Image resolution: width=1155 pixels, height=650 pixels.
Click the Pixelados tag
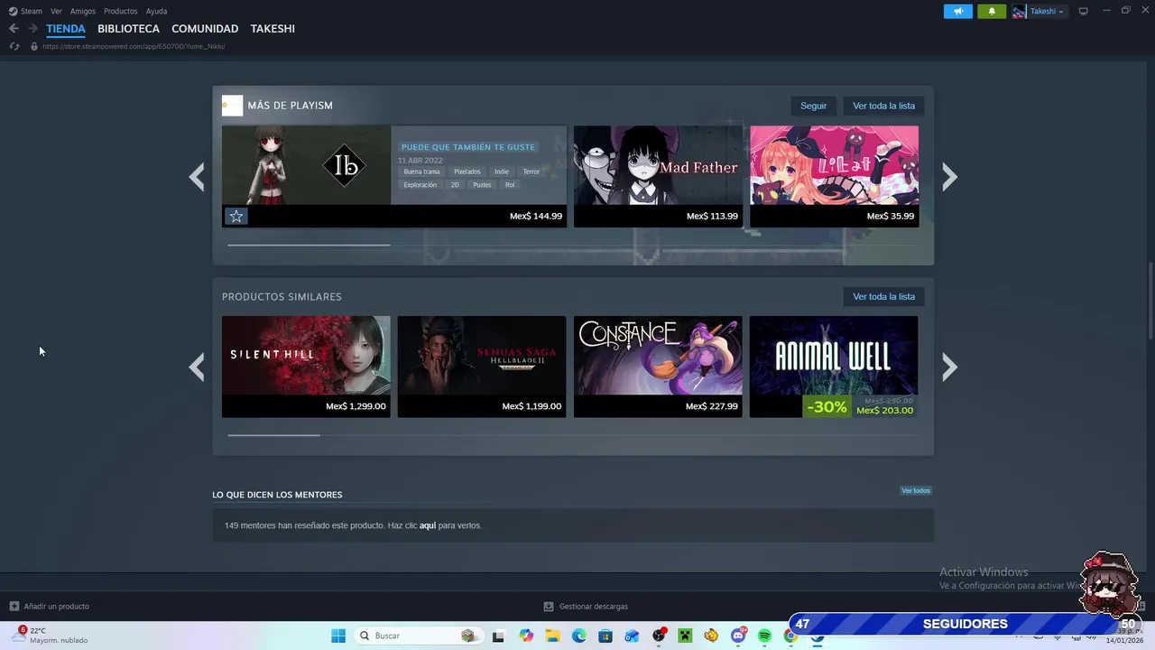[467, 172]
